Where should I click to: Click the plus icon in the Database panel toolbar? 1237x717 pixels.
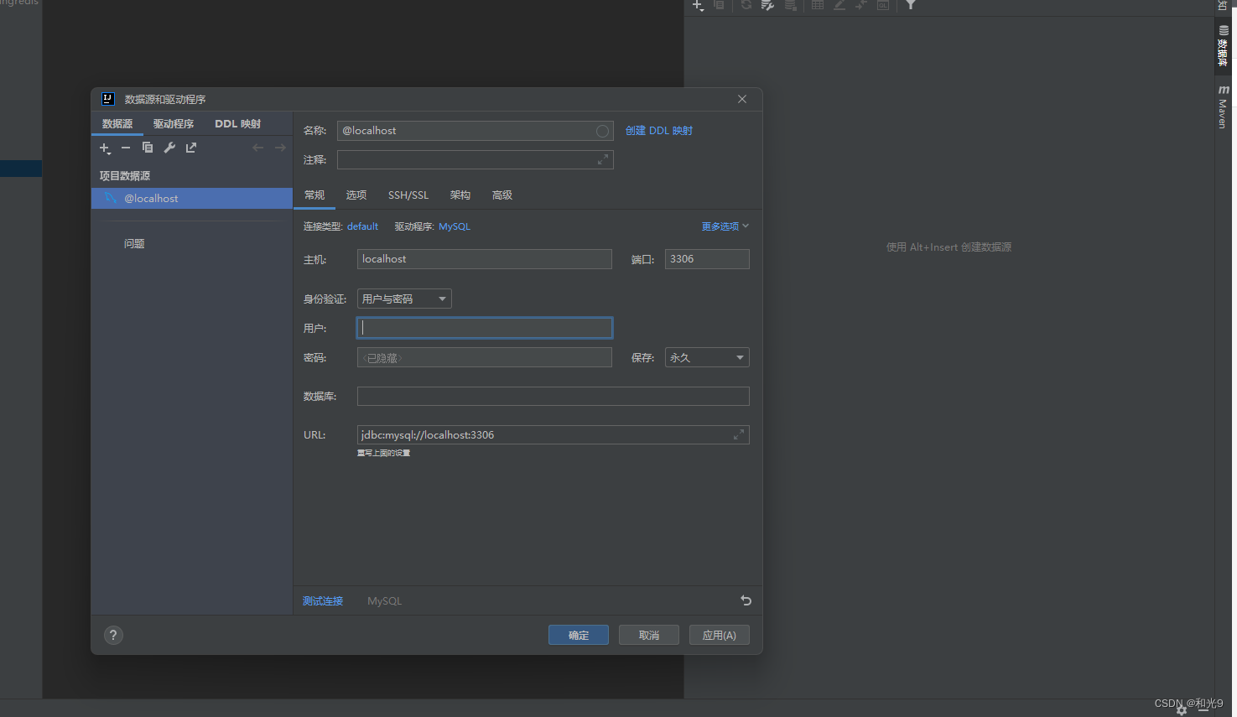698,5
